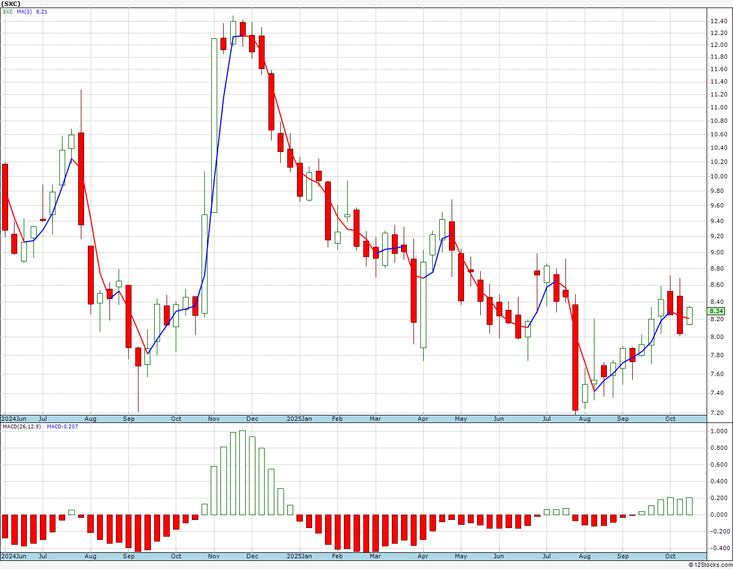Click 2025Jan on the MACD panel axis

tap(299, 556)
